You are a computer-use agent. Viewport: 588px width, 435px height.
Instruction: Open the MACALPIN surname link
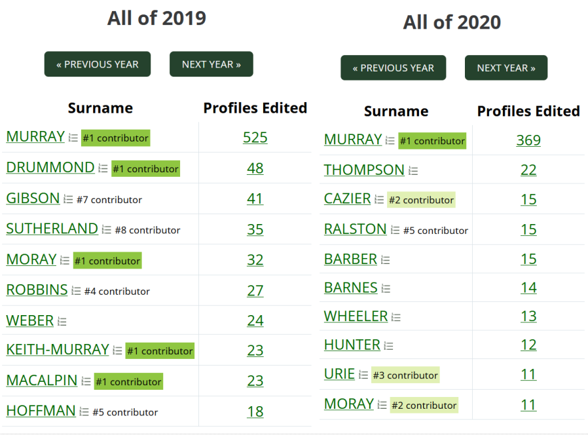[x=42, y=381]
